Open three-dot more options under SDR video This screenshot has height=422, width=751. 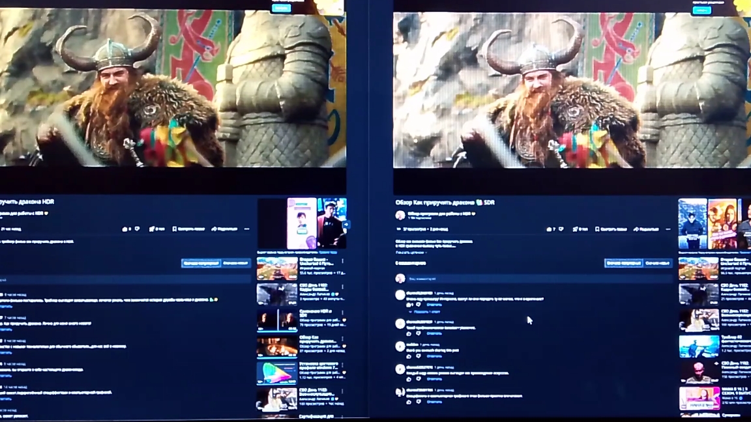point(668,229)
